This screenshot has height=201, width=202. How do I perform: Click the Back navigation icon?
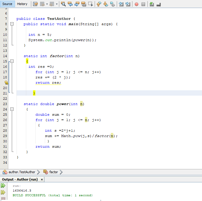tap(42, 4)
